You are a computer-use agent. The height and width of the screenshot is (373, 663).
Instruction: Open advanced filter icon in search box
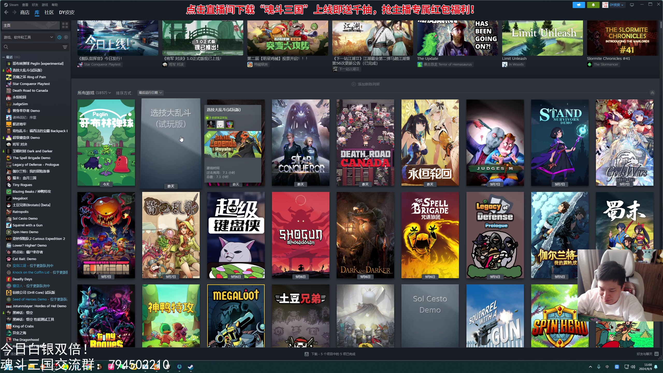coord(65,47)
